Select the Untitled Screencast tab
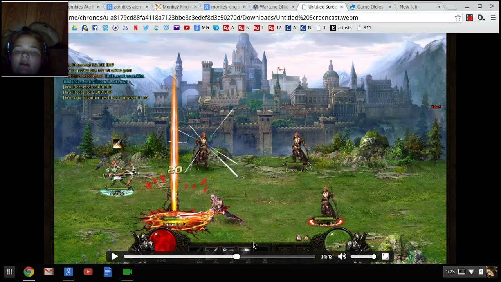501x282 pixels. (x=322, y=7)
